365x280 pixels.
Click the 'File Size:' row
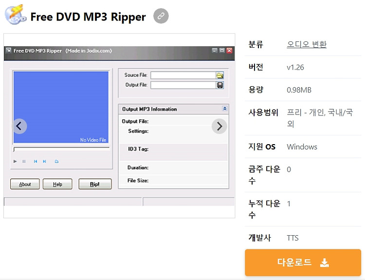[173, 180]
